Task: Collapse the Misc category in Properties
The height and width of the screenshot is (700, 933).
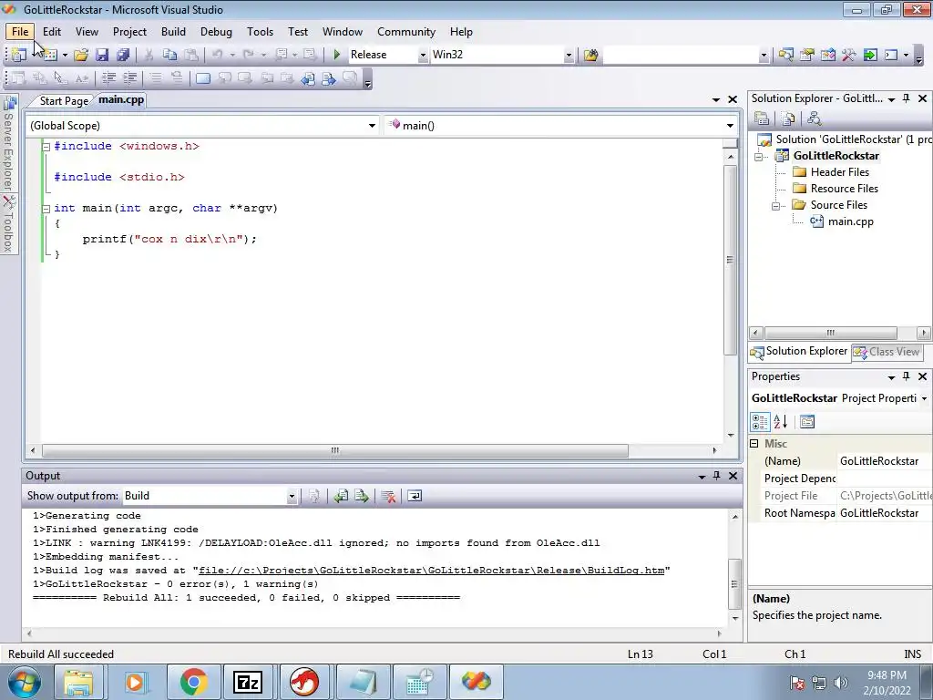Action: [754, 444]
